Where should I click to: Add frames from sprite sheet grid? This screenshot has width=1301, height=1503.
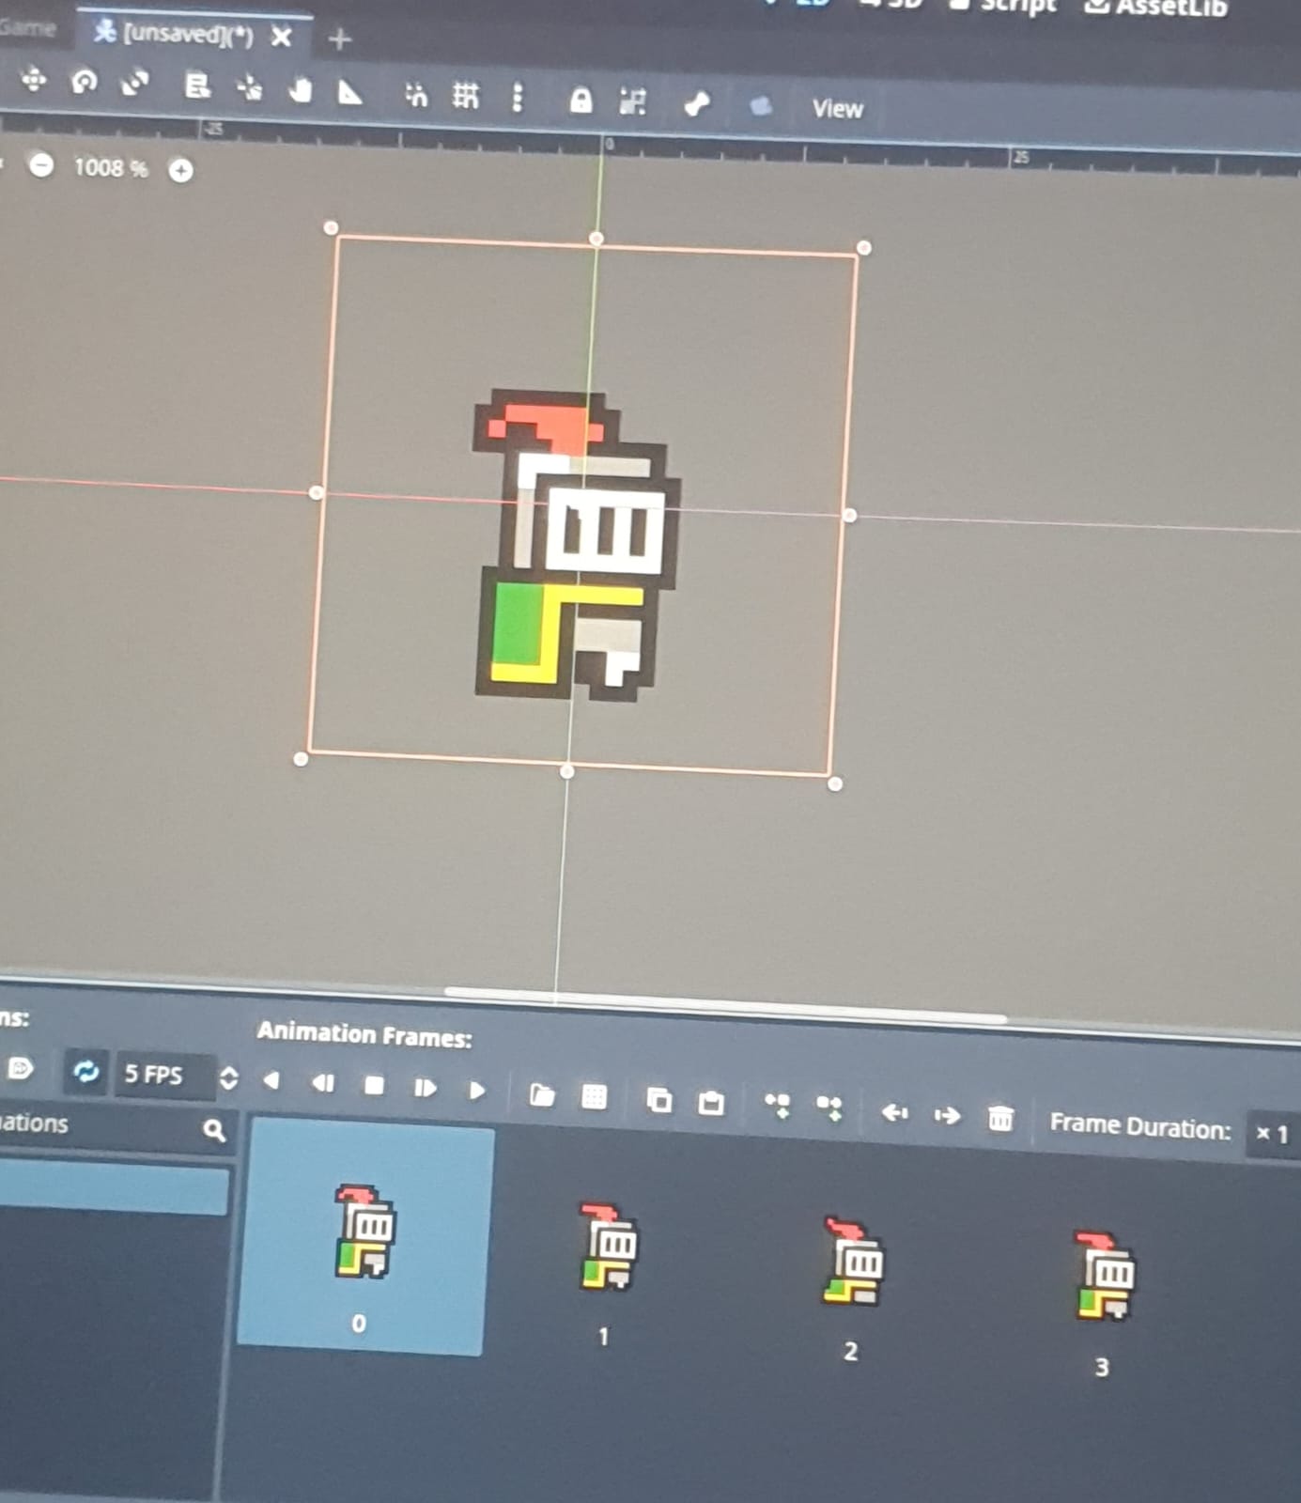click(x=595, y=1096)
